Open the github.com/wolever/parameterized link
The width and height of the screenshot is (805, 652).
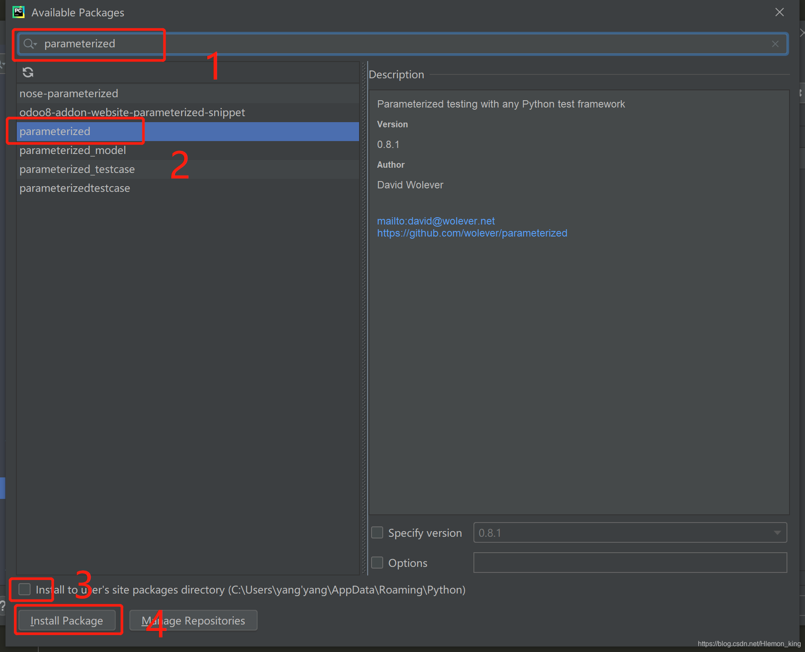[472, 233]
